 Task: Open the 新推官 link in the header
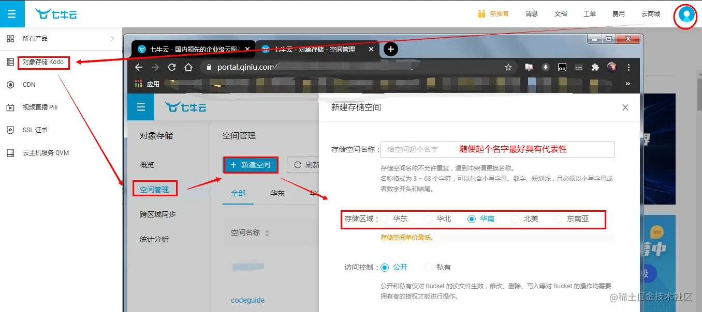pos(499,14)
